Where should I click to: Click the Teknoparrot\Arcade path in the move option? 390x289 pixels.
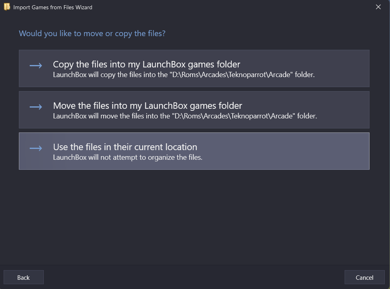[261, 116]
